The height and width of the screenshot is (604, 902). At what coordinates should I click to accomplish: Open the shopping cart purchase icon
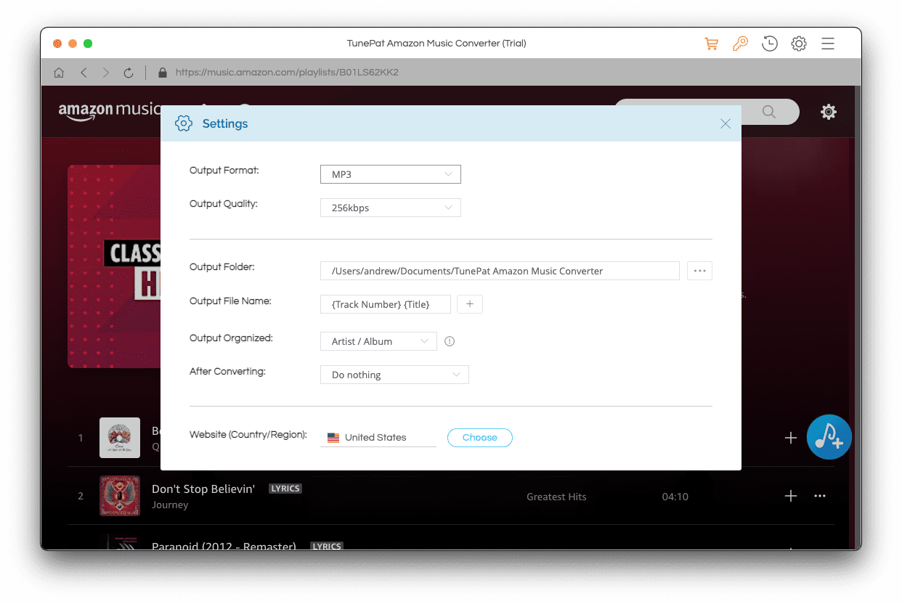pyautogui.click(x=711, y=44)
